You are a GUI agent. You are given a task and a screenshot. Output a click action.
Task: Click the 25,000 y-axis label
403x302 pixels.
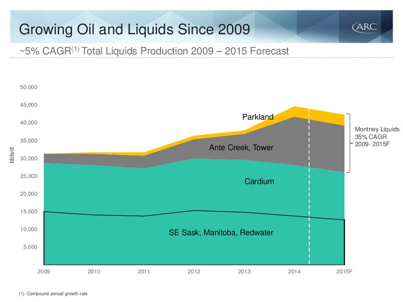[x=29, y=176]
